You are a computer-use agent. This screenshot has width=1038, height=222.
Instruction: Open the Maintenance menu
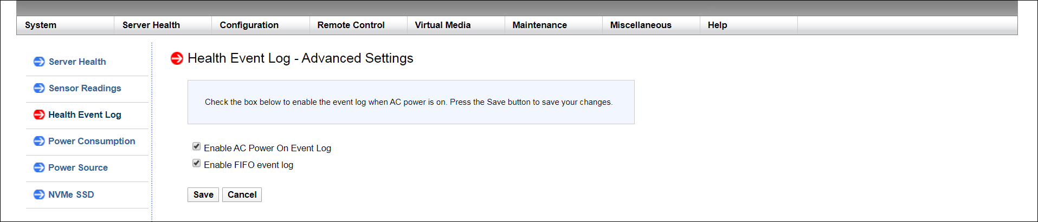tap(539, 25)
